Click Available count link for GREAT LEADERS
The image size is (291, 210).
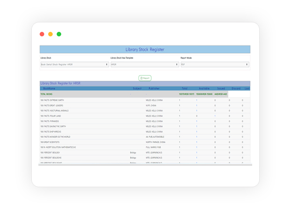[x=196, y=105]
